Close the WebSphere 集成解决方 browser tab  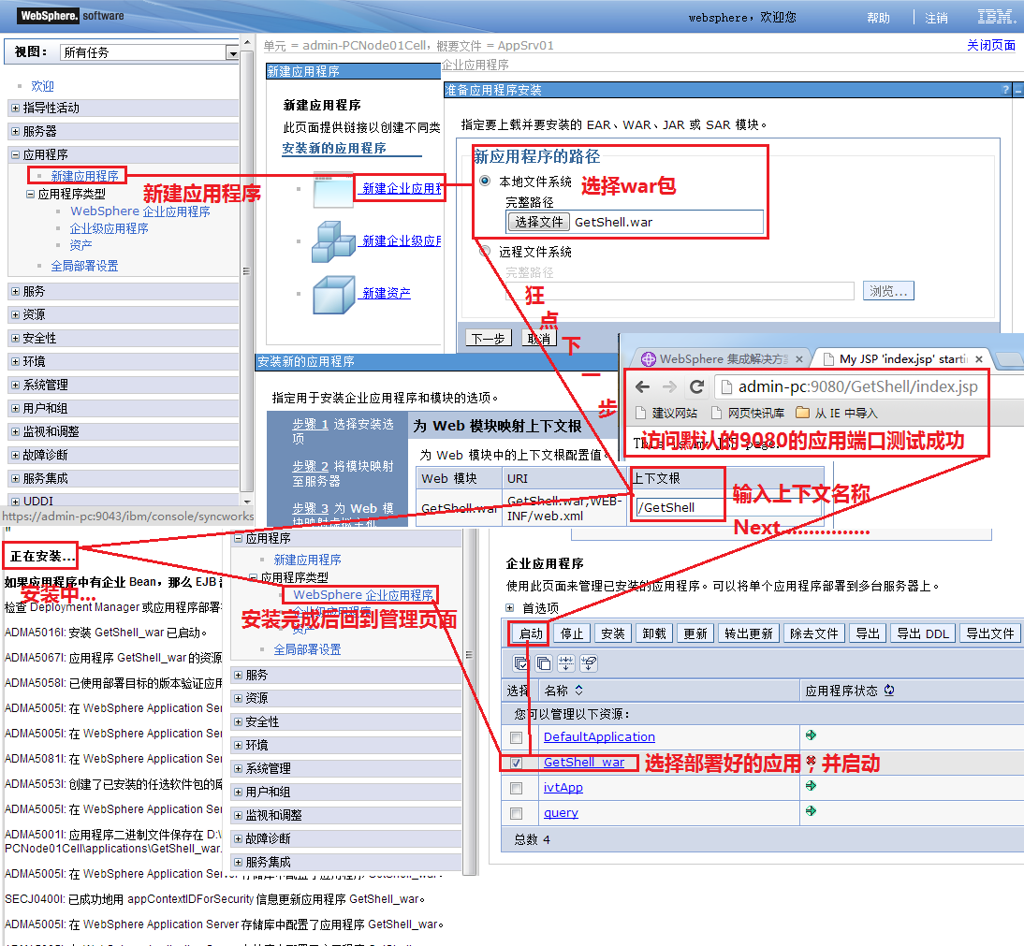(798, 359)
